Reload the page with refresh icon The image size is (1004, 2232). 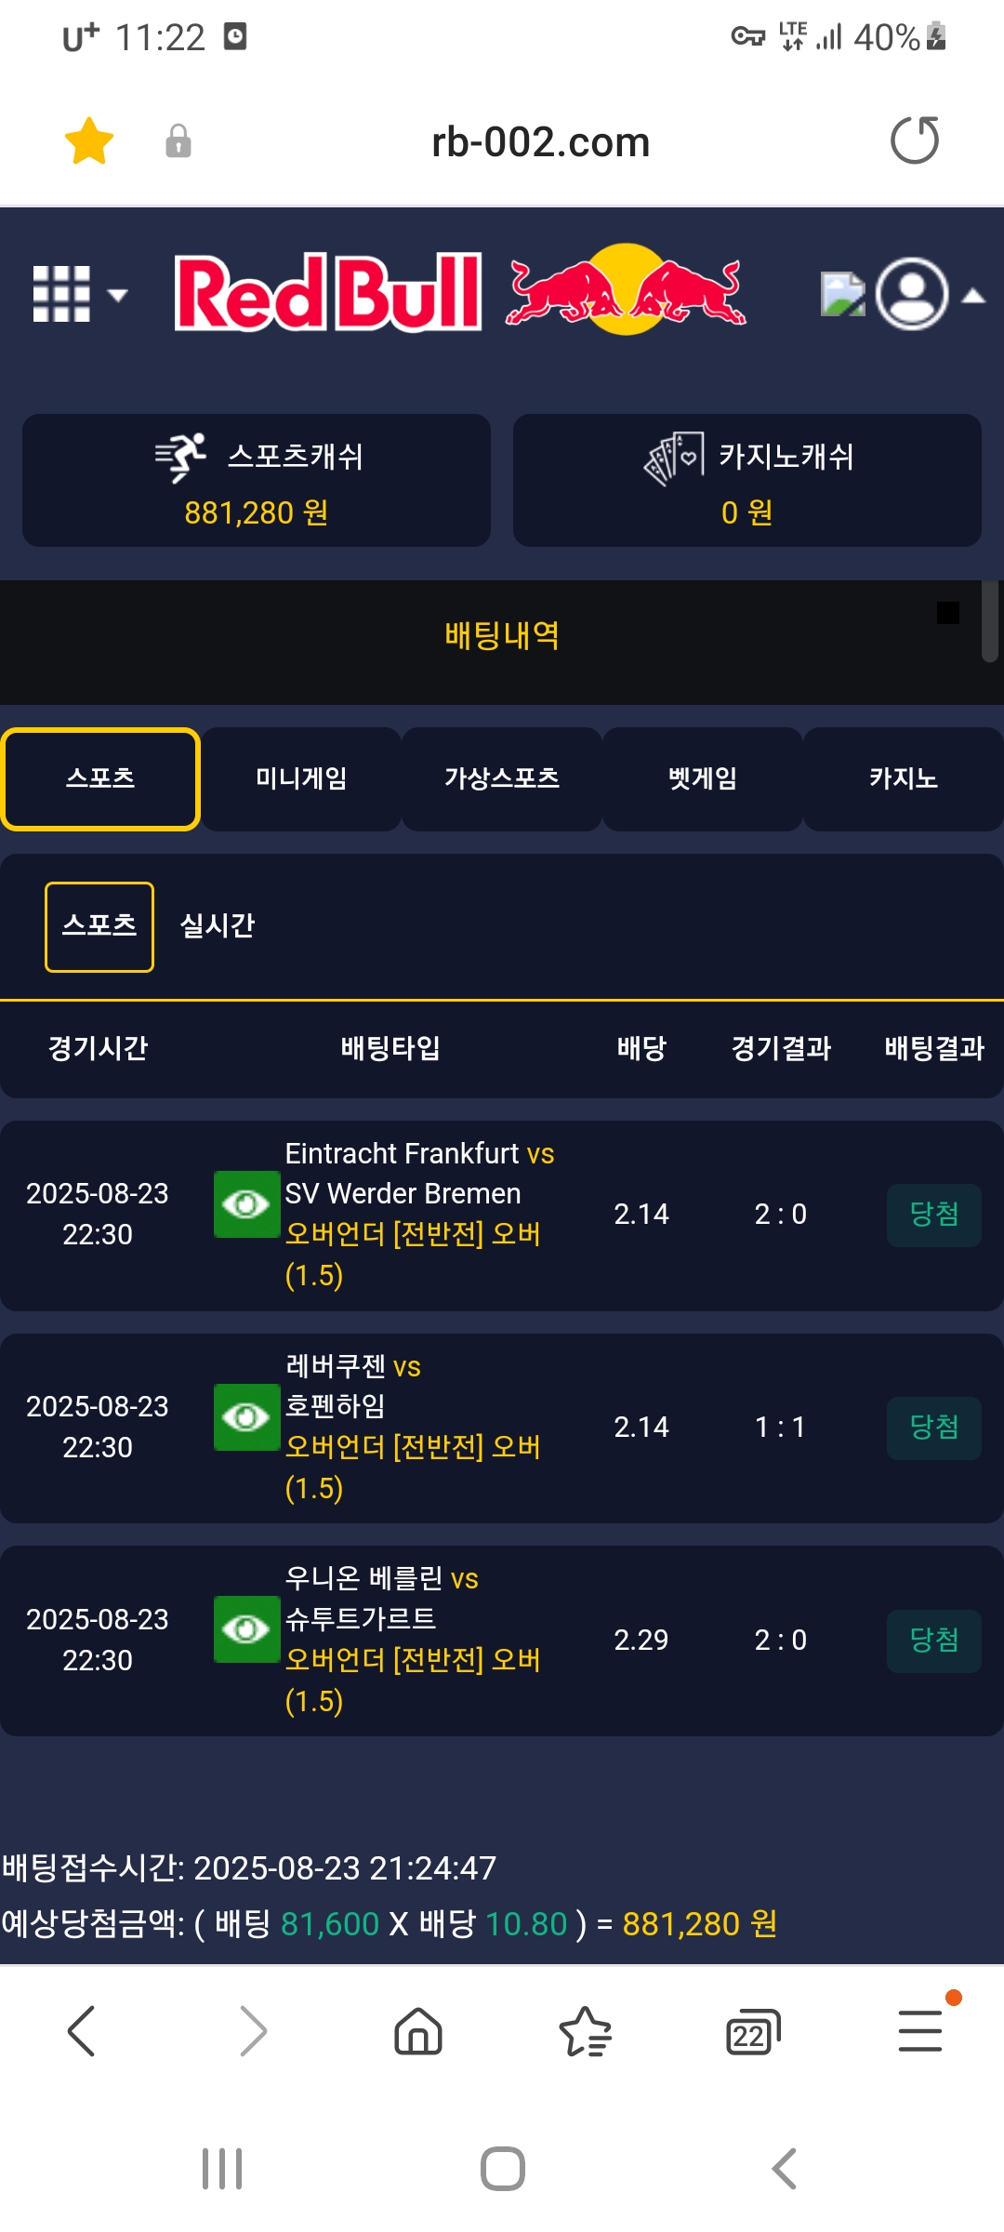(915, 140)
